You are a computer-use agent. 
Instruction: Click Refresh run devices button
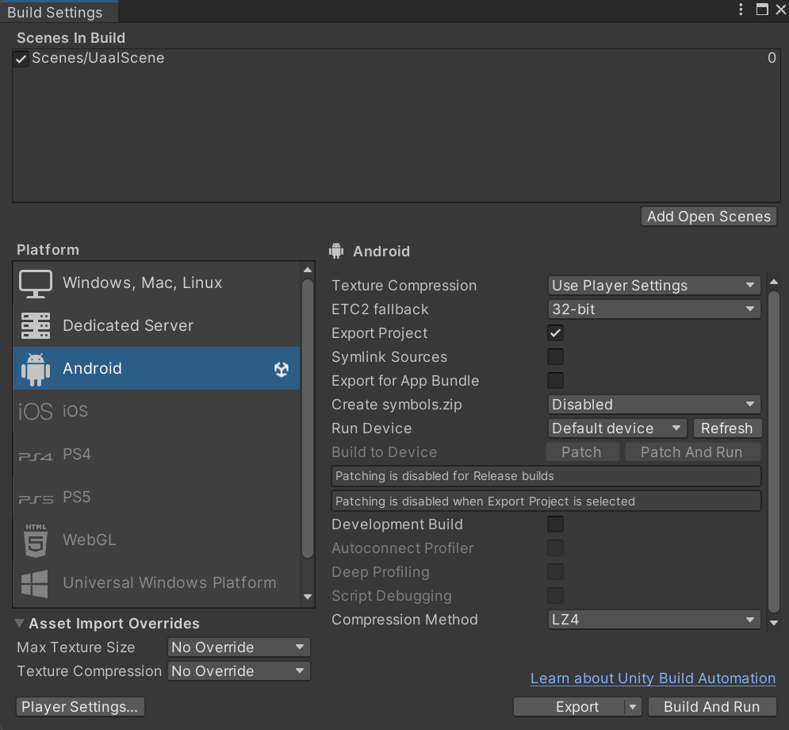[727, 428]
